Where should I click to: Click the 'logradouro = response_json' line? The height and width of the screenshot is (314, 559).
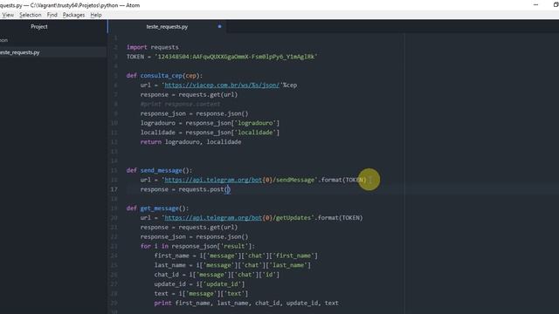point(210,123)
